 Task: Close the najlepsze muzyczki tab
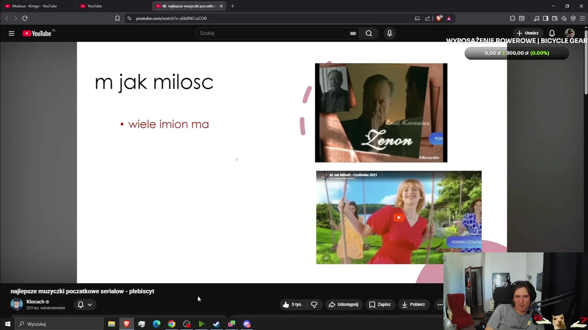pos(221,6)
